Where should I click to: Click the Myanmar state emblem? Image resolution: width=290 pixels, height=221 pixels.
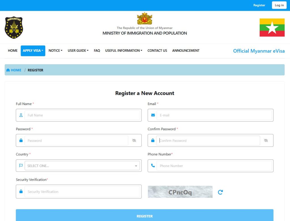click(144, 19)
